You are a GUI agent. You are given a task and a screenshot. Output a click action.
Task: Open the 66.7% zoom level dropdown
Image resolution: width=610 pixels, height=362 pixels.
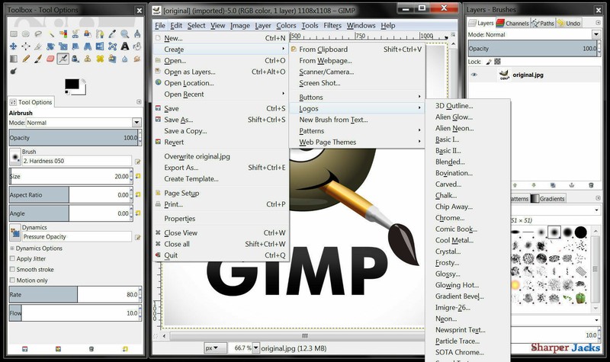[x=255, y=348]
